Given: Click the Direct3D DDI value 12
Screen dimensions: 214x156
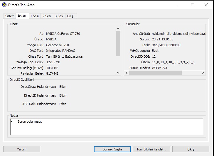Looking at the screenshot, I should [154, 56].
